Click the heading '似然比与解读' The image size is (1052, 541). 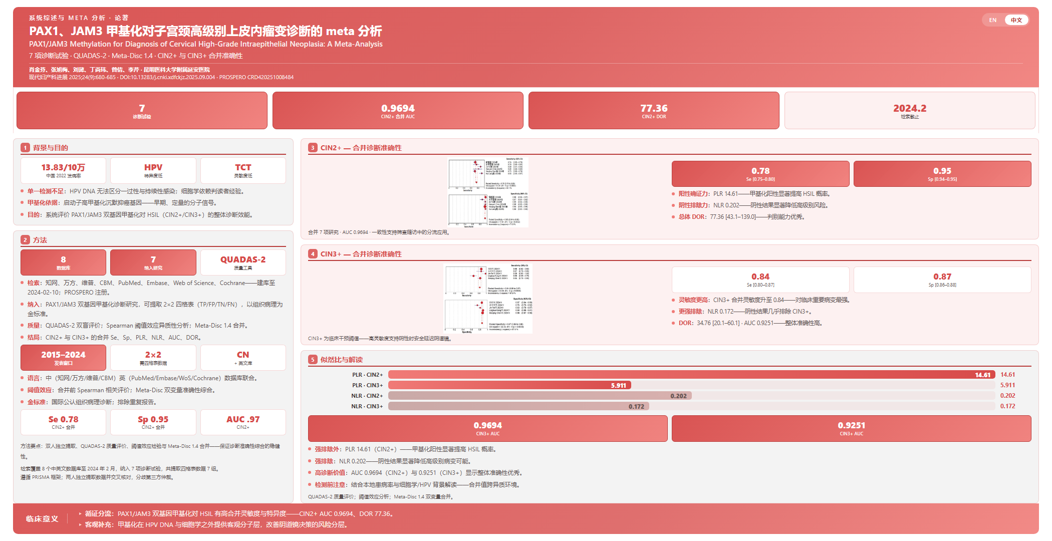click(342, 360)
